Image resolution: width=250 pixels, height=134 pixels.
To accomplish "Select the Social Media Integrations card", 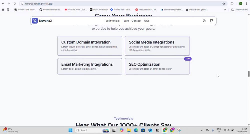I will click(157, 46).
